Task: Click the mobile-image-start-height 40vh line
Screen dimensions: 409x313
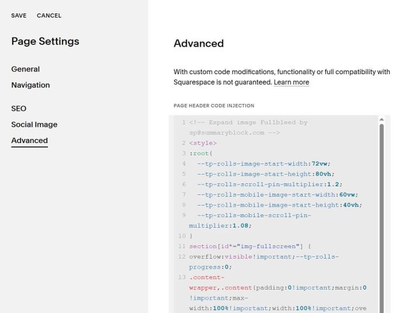Action: [279, 205]
